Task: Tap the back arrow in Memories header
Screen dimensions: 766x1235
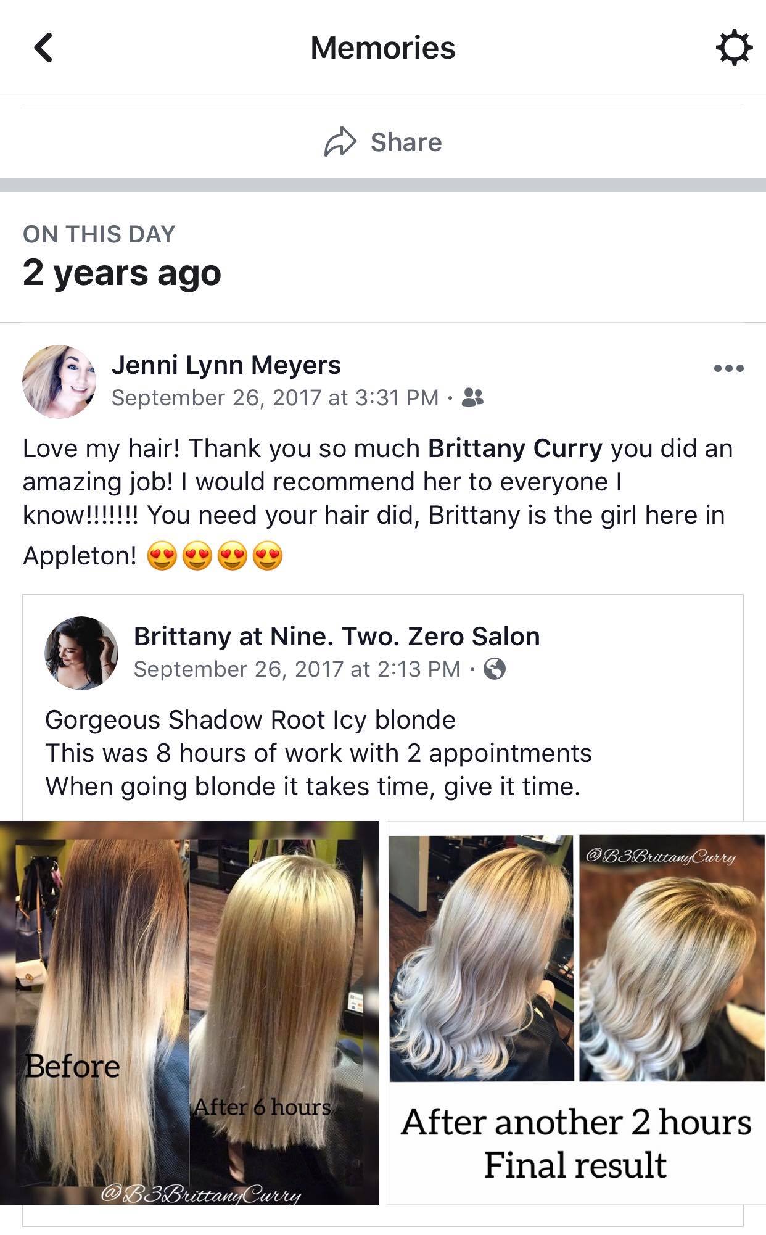Action: pyautogui.click(x=43, y=47)
